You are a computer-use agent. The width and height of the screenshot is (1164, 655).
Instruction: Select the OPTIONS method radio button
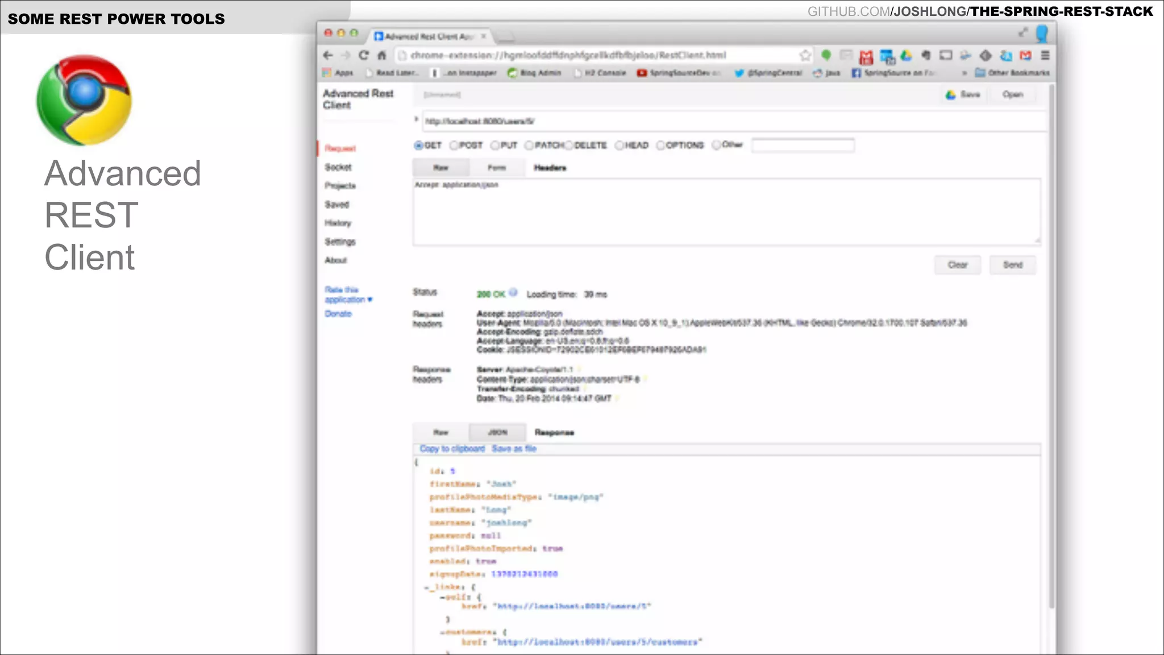660,146
